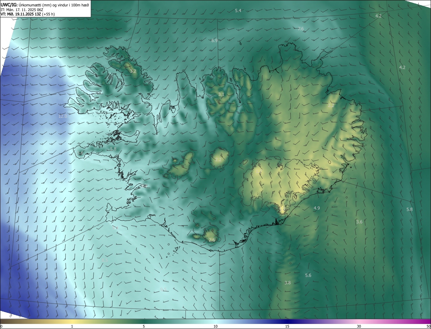Click the 2.2 value on the Hofsjökull glacier

(219, 160)
